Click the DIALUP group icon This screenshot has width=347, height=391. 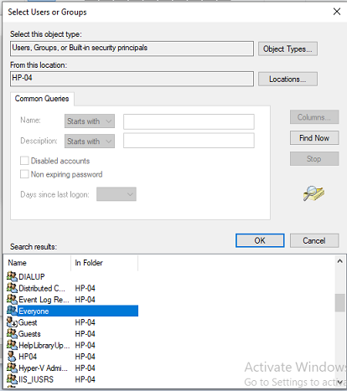coord(12,276)
